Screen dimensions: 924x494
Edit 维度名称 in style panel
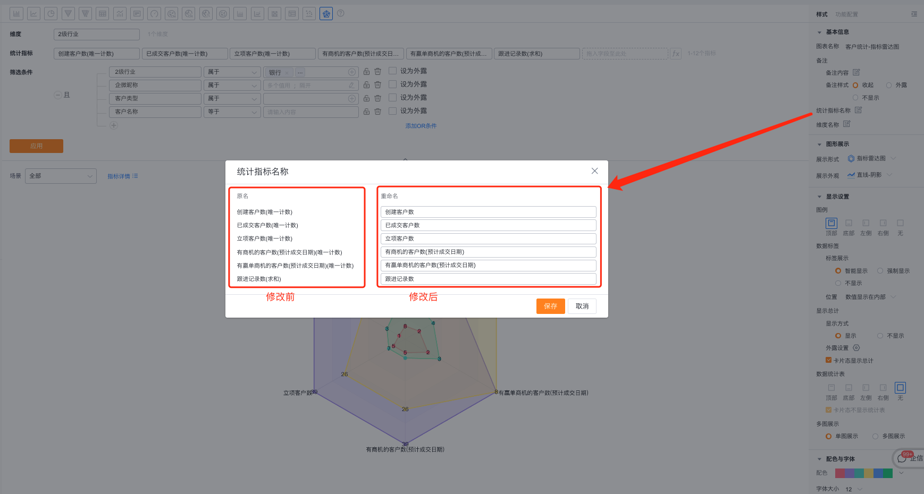(x=846, y=124)
